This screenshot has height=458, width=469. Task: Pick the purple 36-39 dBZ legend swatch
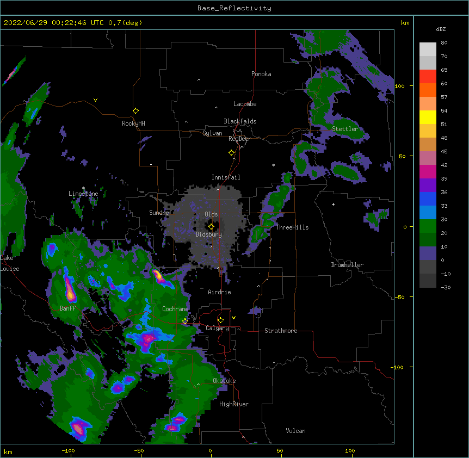coord(428,185)
